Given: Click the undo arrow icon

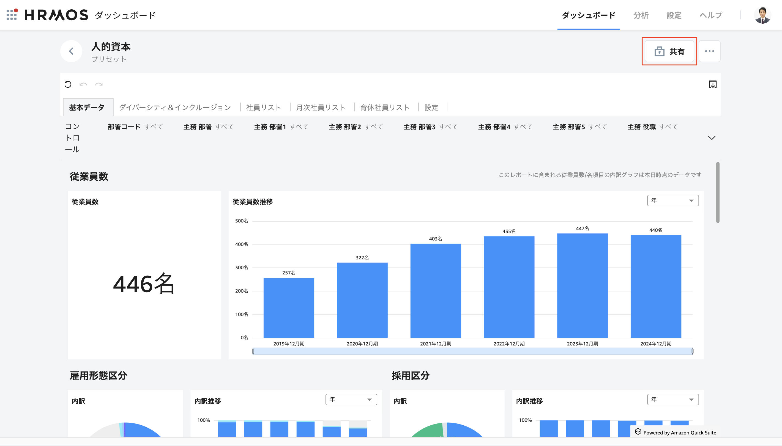Looking at the screenshot, I should click(83, 84).
